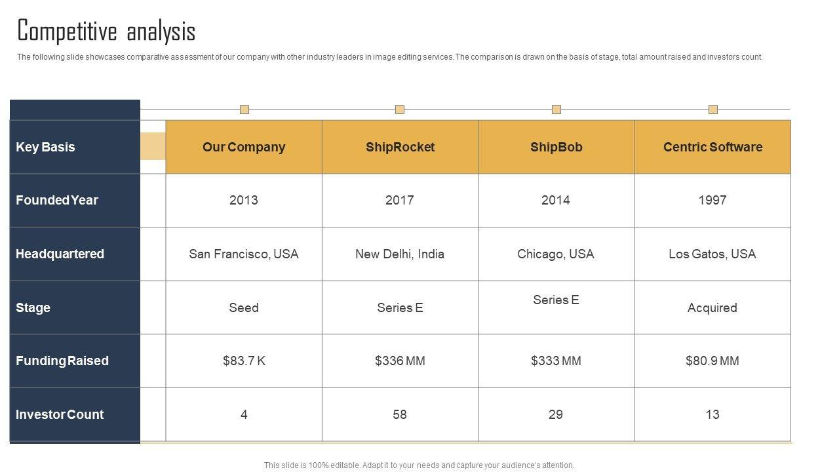Click the Centric Software header cell
The height and width of the screenshot is (472, 839).
pos(712,147)
